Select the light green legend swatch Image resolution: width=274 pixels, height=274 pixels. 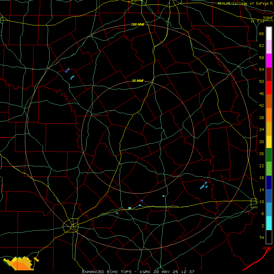[x=269, y=169]
